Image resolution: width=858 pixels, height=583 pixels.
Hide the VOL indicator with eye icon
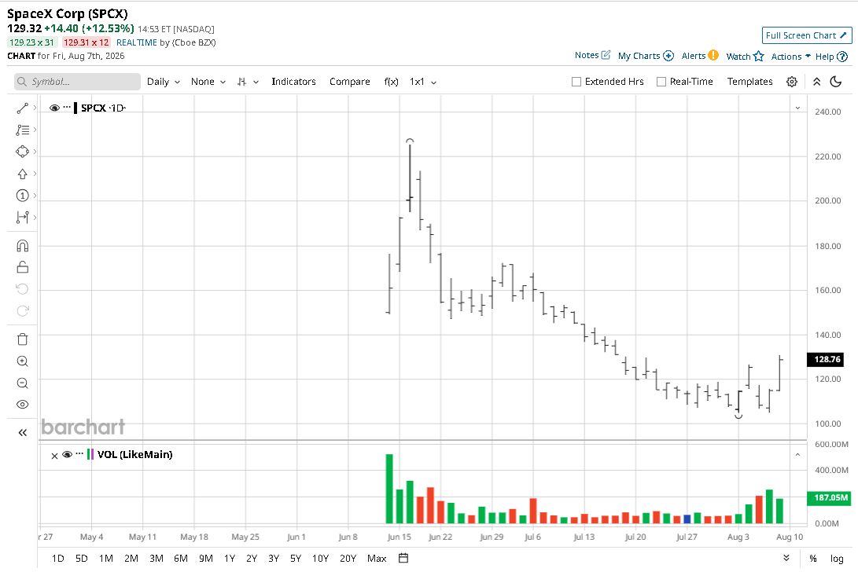(x=68, y=454)
